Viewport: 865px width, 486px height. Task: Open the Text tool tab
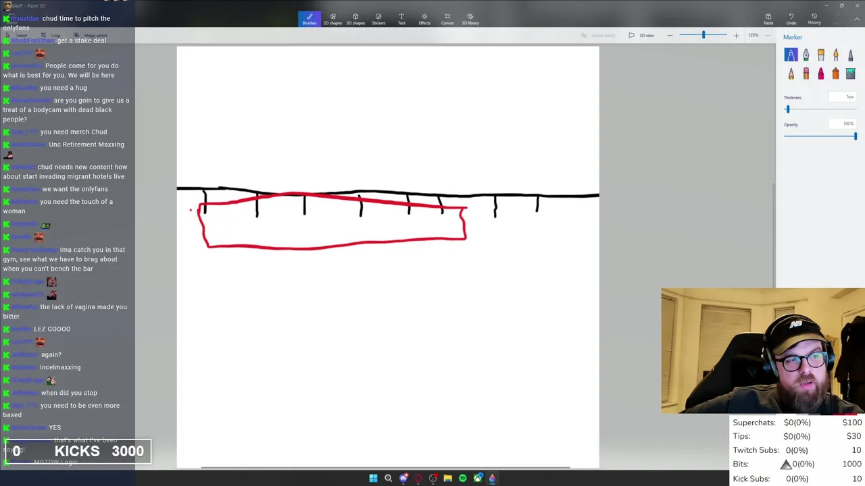pos(401,19)
